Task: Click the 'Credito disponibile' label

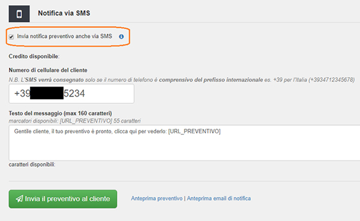Action: point(34,56)
